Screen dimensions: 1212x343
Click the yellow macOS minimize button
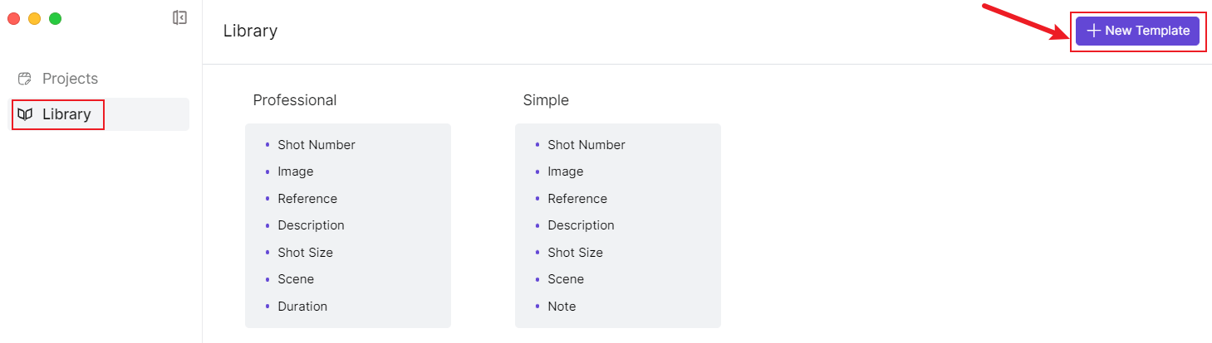pos(34,18)
